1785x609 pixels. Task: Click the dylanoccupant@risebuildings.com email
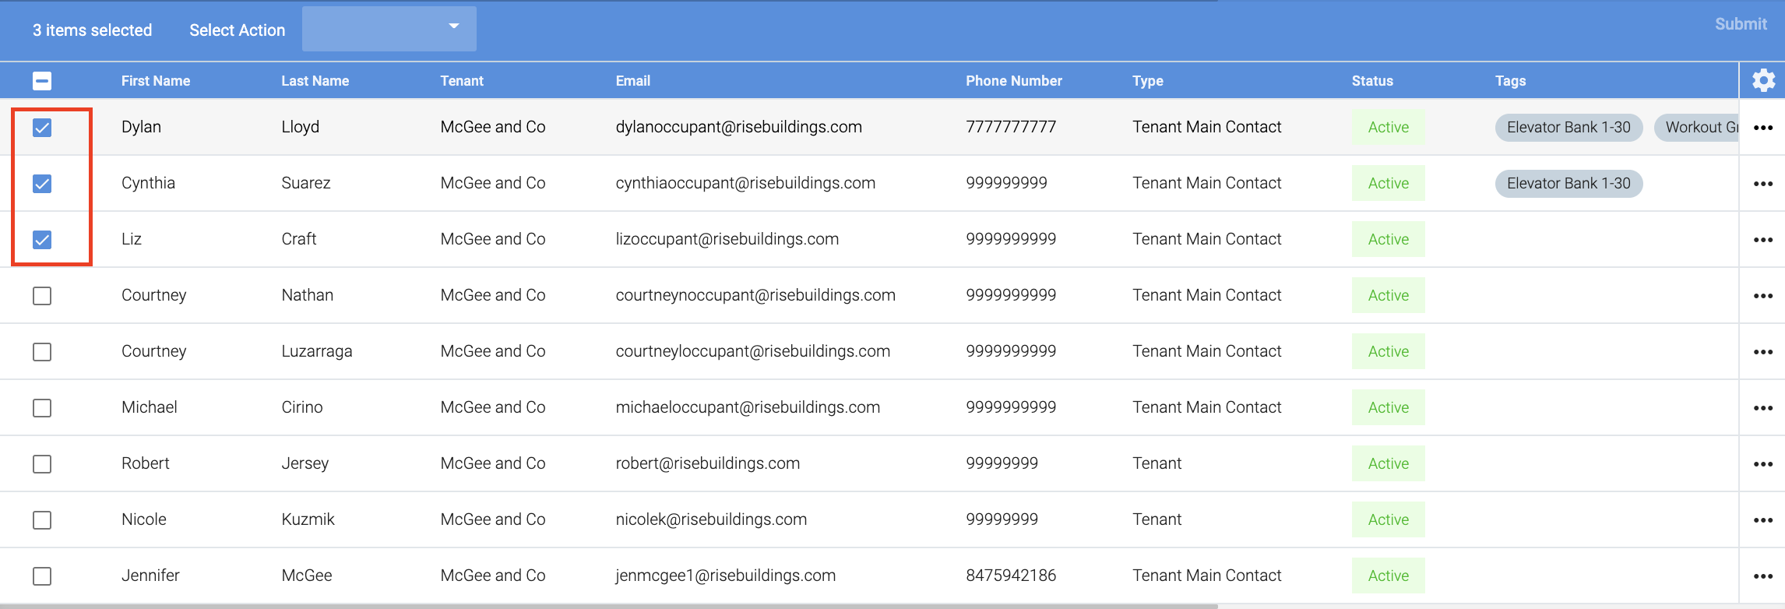tap(738, 127)
